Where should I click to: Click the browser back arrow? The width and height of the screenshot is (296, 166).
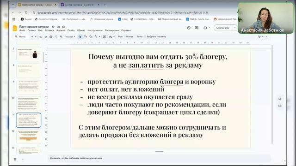(13, 12)
